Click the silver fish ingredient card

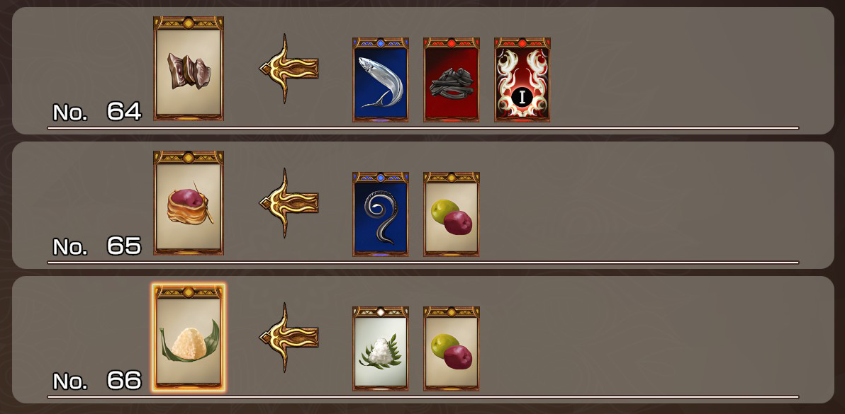[381, 79]
